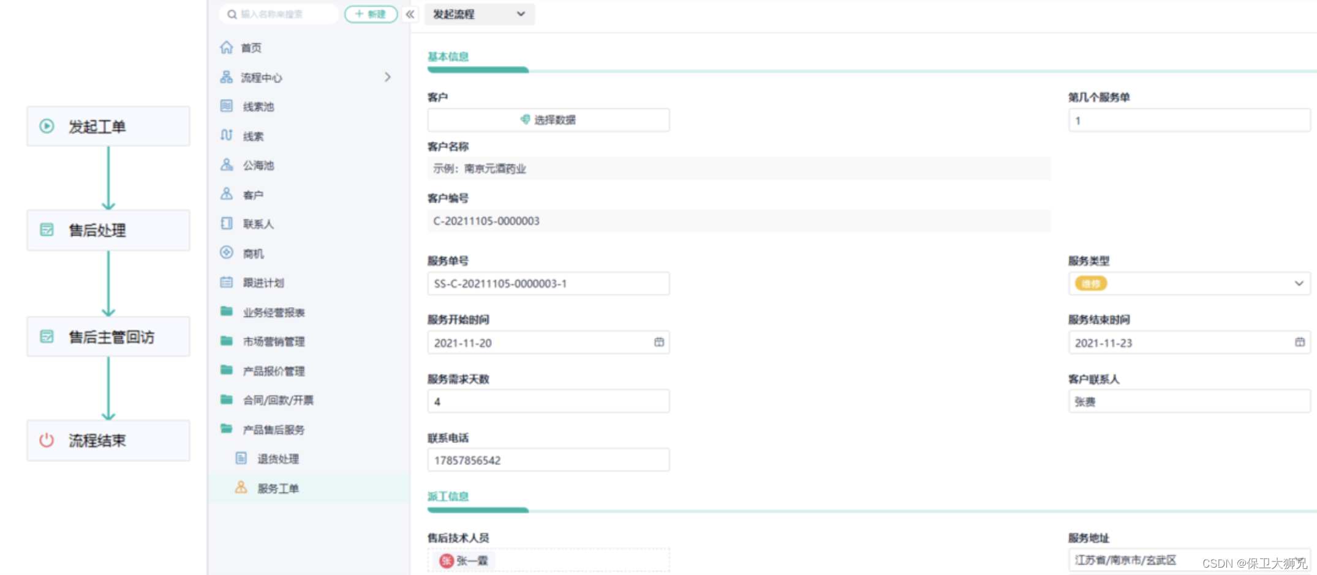Image resolution: width=1317 pixels, height=575 pixels.
Task: Select the 客户 customer icon in sidebar
Action: pos(226,194)
